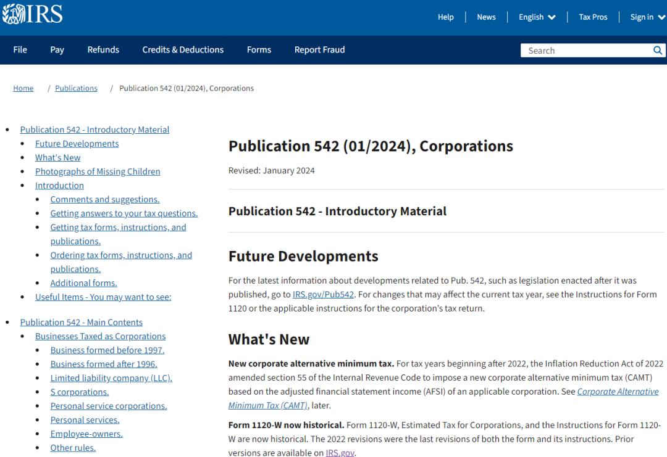
Task: Click 'Form 1120-W now historical.' bold text
Action: (287, 425)
